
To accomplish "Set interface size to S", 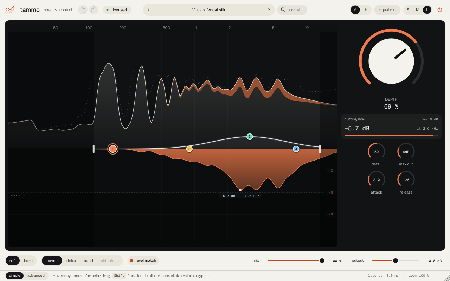I will pos(408,10).
